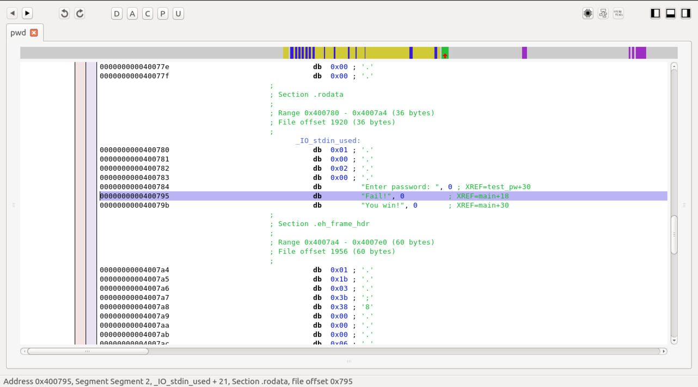Mark selection as procedure with P button

click(163, 14)
